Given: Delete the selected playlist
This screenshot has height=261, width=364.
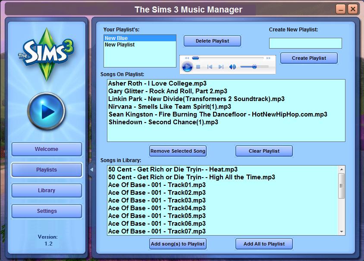Looking at the screenshot, I should 212,40.
